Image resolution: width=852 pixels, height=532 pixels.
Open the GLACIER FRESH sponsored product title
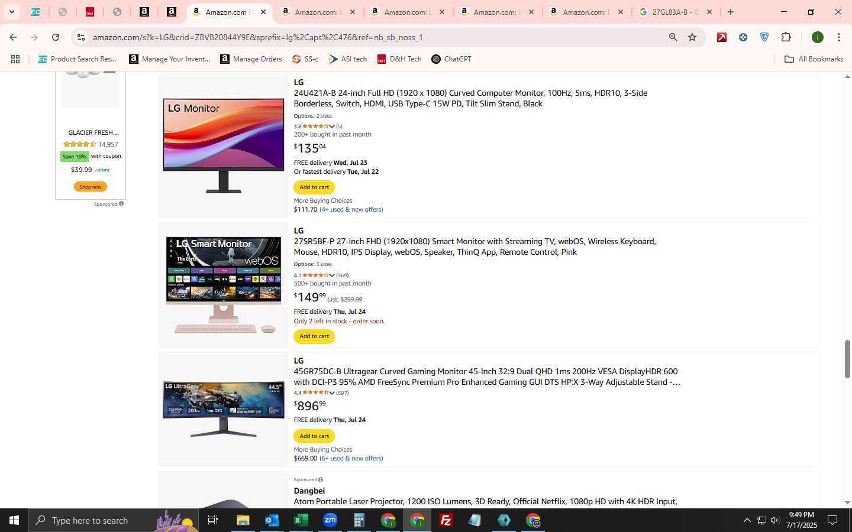click(93, 132)
